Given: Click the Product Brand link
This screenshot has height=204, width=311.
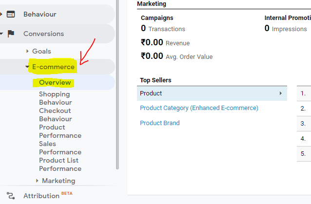Looking at the screenshot, I should pos(160,123).
